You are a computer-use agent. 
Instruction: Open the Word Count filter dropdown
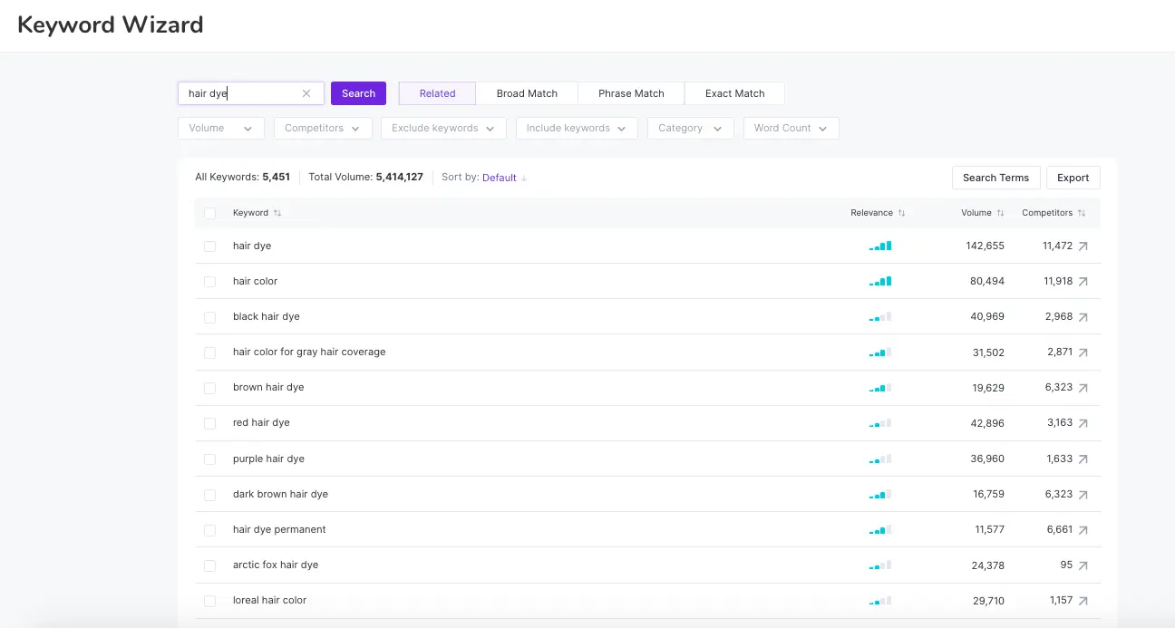pyautogui.click(x=791, y=129)
